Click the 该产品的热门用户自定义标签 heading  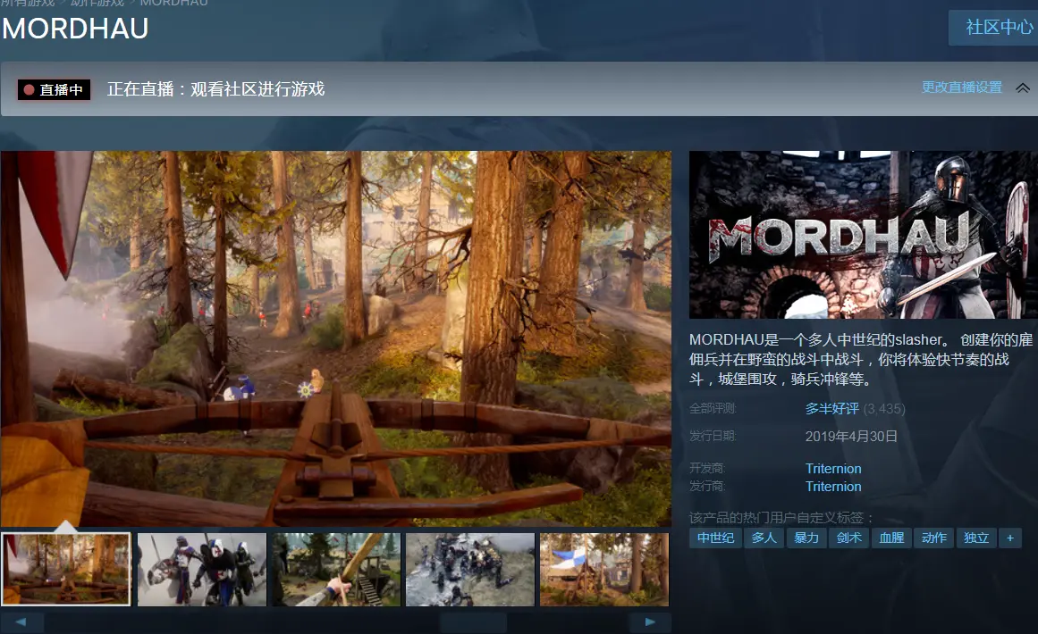(781, 517)
